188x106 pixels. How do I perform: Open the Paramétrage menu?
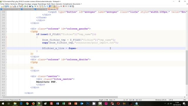42,4
